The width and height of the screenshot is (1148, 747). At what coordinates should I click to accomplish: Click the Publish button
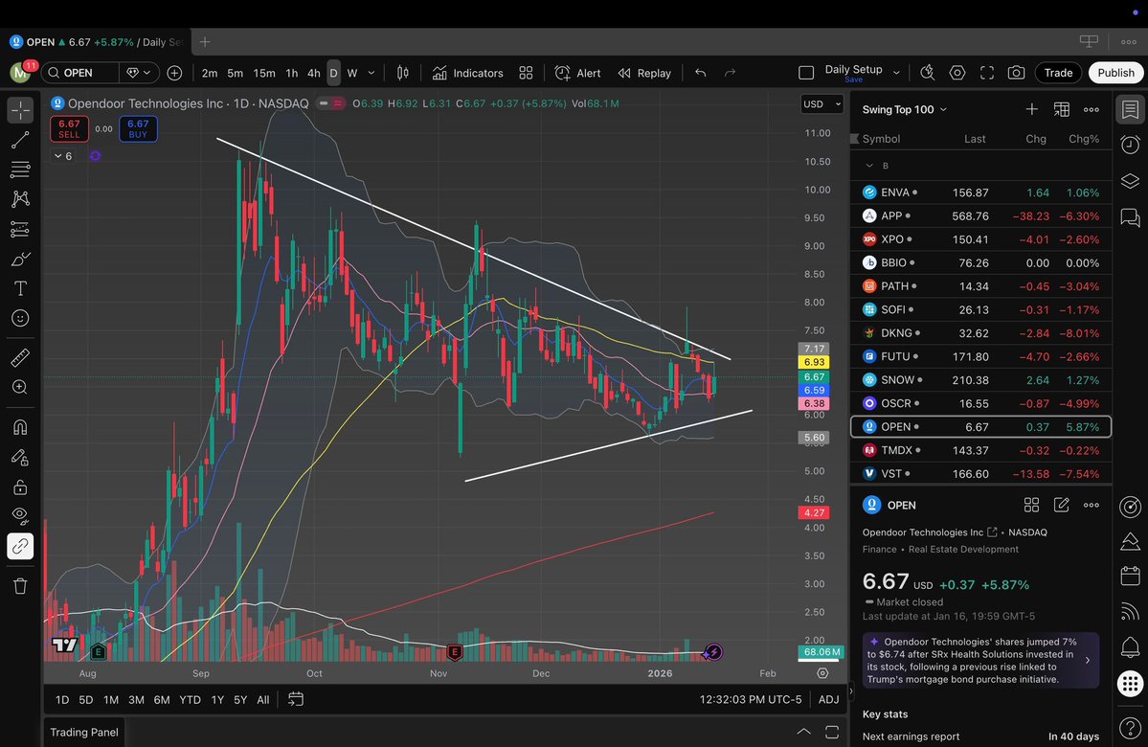click(1115, 73)
